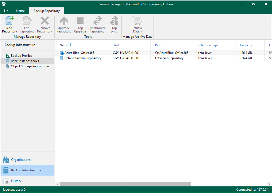Click the Upgrade Repository arrow icon
The image size is (272, 193).
(64, 21)
